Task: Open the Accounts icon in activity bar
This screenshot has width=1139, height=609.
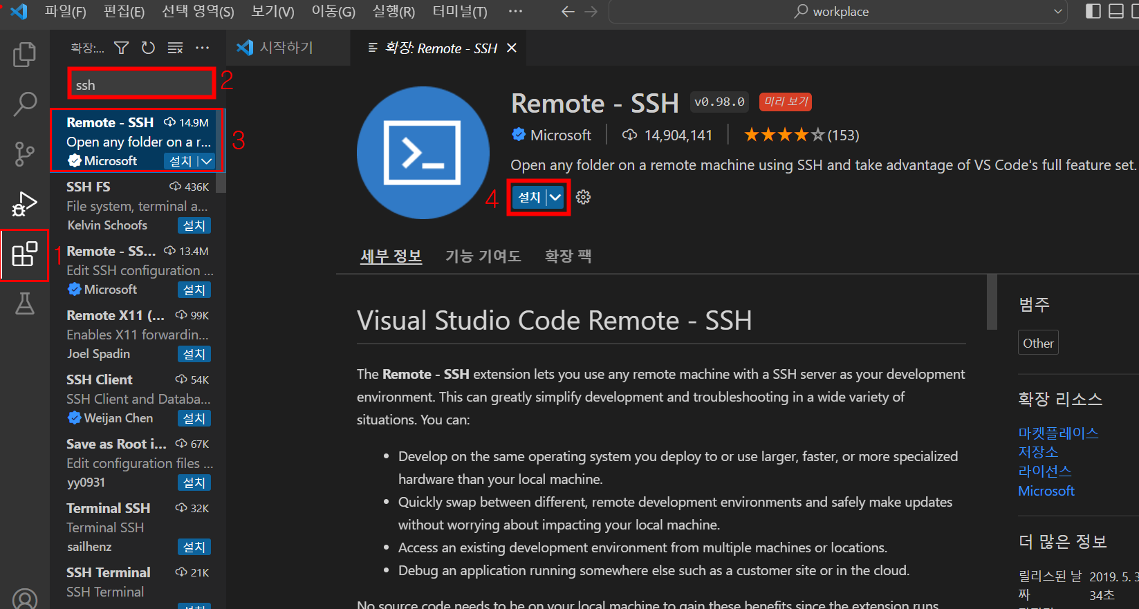Action: (24, 599)
